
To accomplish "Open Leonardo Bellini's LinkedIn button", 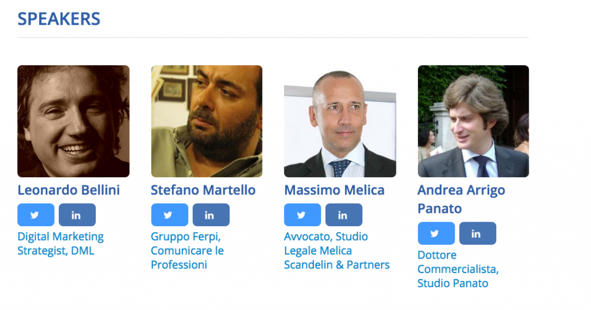I will (x=77, y=215).
